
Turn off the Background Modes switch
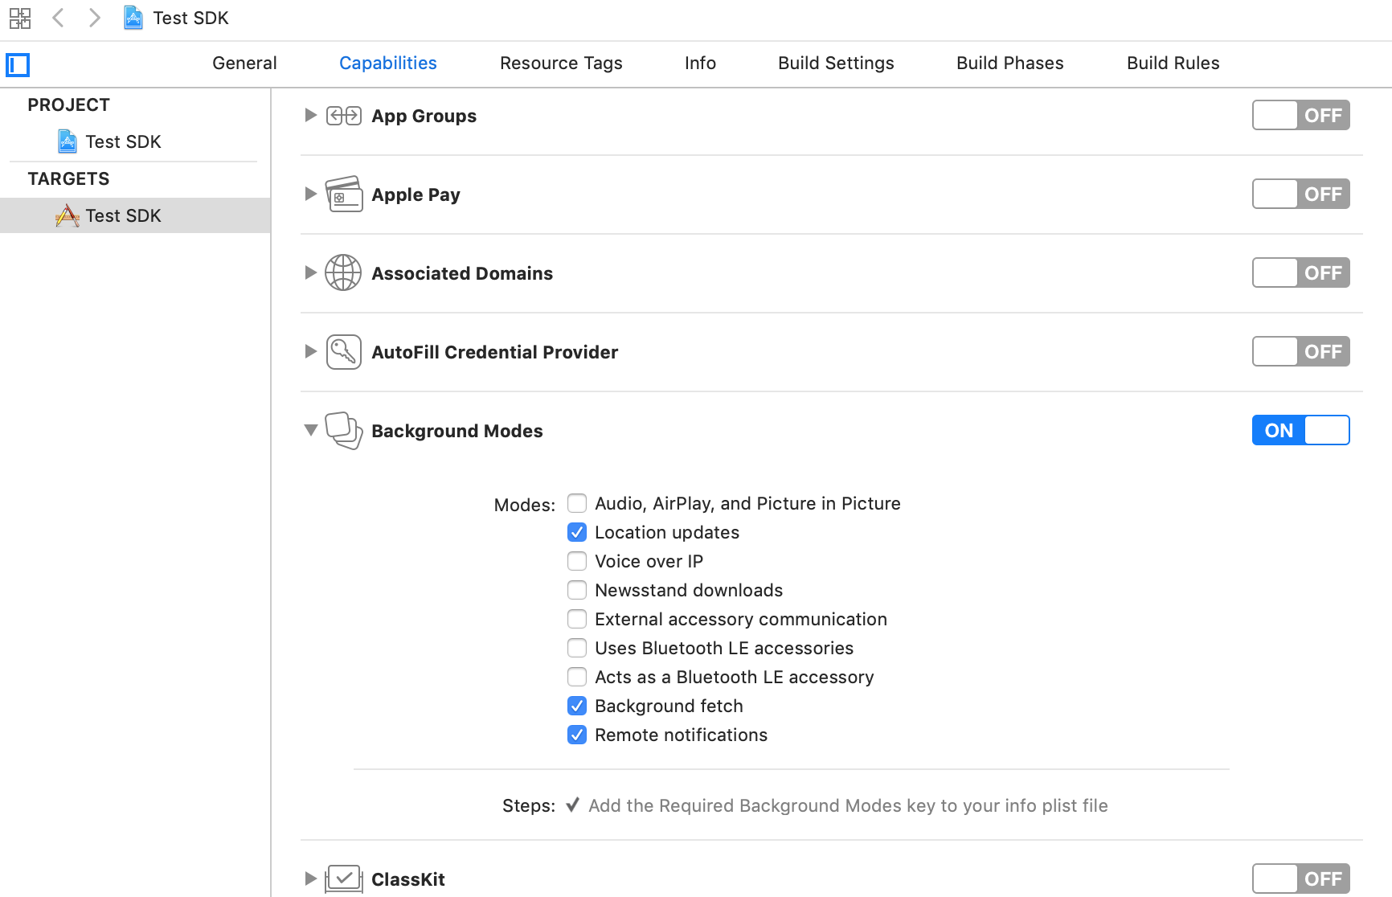tap(1300, 430)
